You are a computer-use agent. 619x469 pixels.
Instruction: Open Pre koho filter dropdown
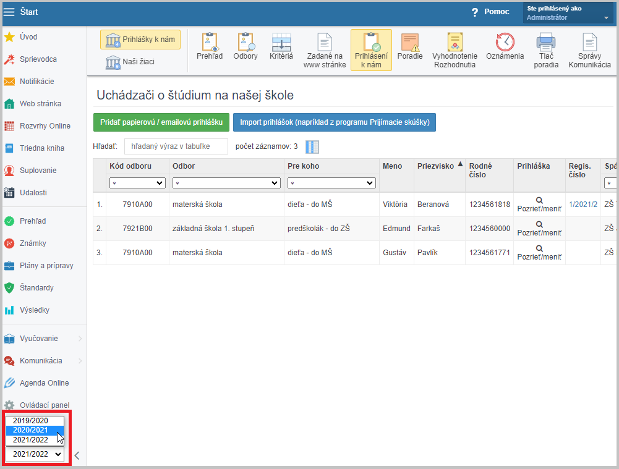331,183
